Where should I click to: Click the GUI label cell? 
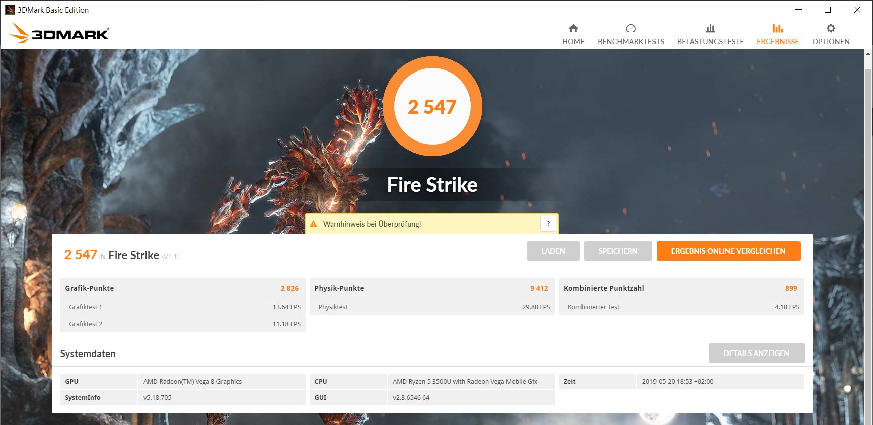[348, 397]
